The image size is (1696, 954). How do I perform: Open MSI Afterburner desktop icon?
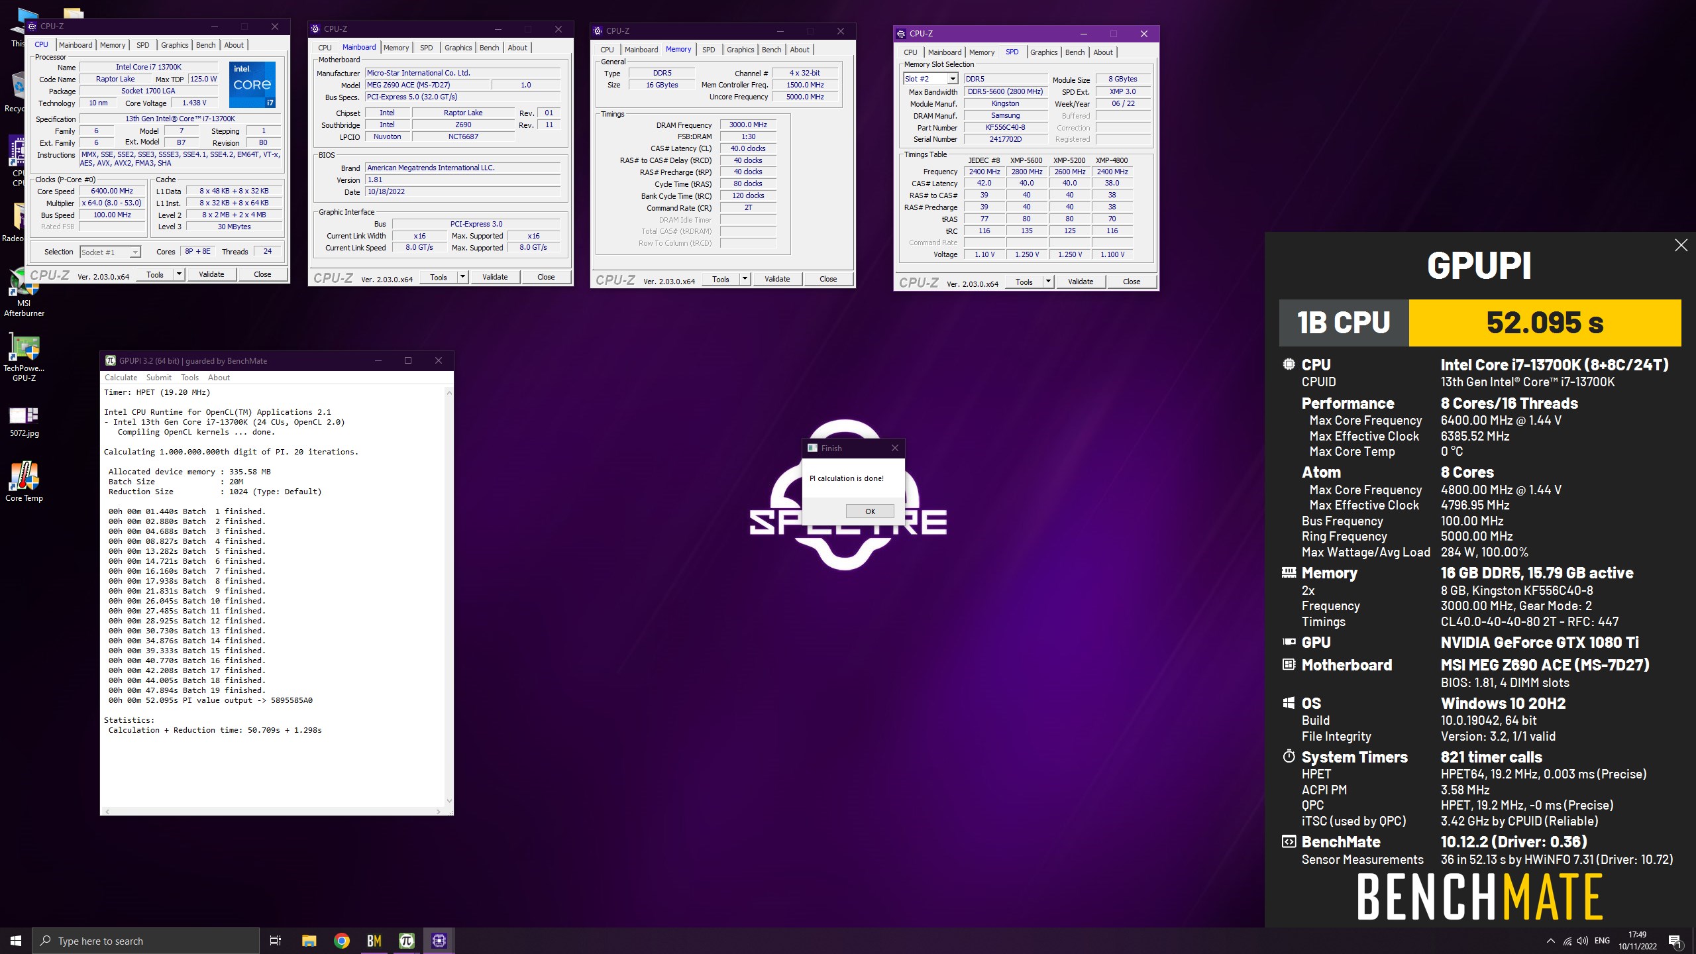pyautogui.click(x=24, y=293)
